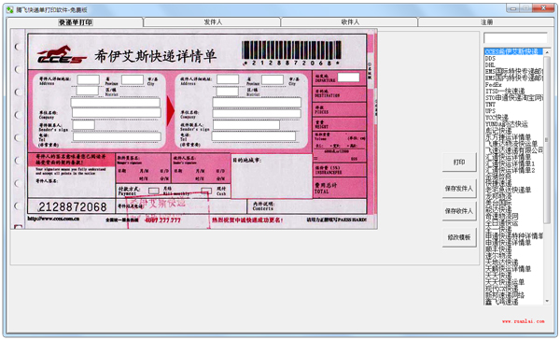Select EMS国内特快专递 template in list
The width and height of the screenshot is (560, 340).
pyautogui.click(x=513, y=78)
